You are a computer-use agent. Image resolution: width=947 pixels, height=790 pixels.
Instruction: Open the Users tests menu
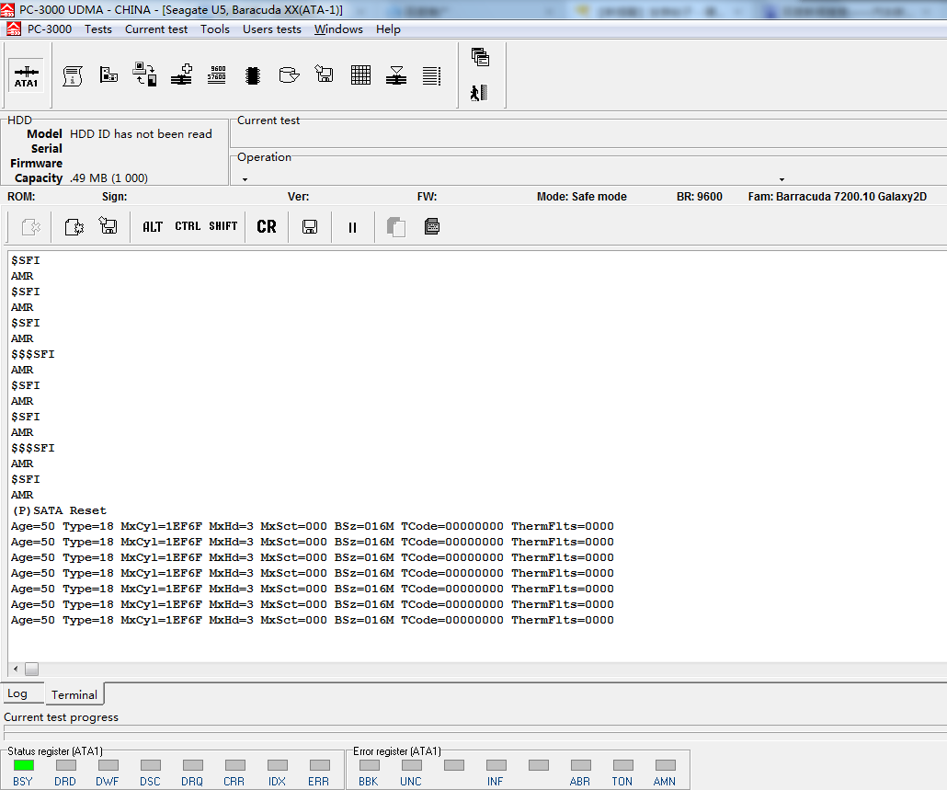pos(272,29)
